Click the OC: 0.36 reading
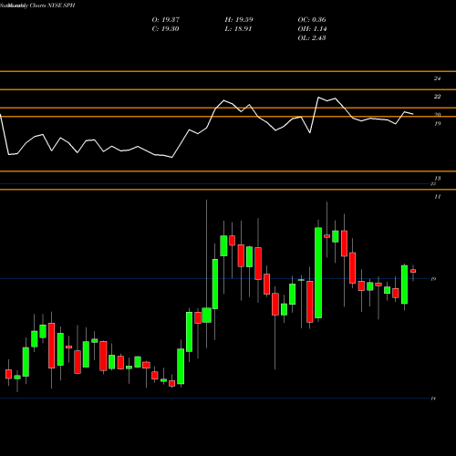 tap(312, 20)
